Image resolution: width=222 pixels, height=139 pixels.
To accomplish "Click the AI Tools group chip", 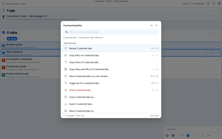I will (12, 39).
